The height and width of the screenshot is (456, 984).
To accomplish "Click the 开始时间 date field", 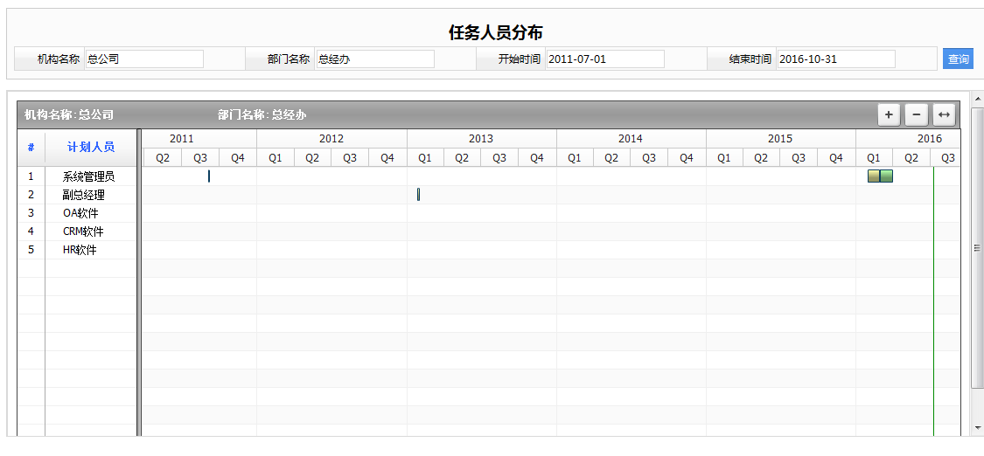I will click(605, 59).
